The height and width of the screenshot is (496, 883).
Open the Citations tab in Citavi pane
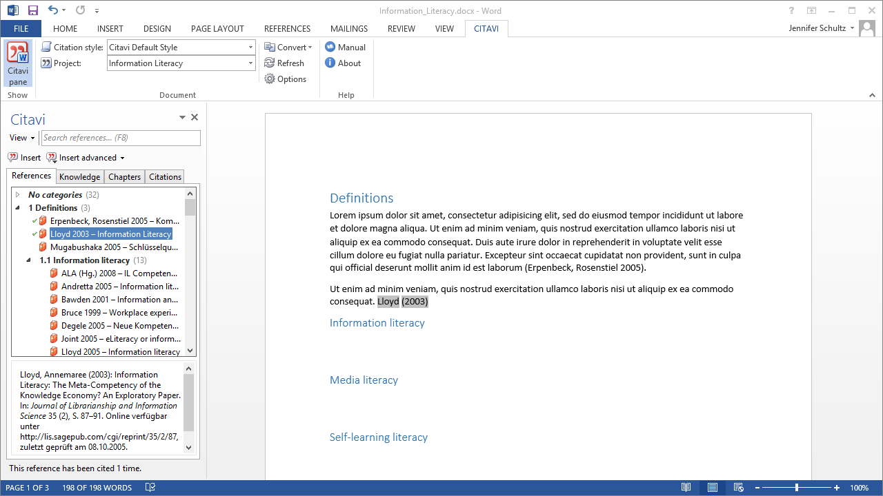coord(165,177)
